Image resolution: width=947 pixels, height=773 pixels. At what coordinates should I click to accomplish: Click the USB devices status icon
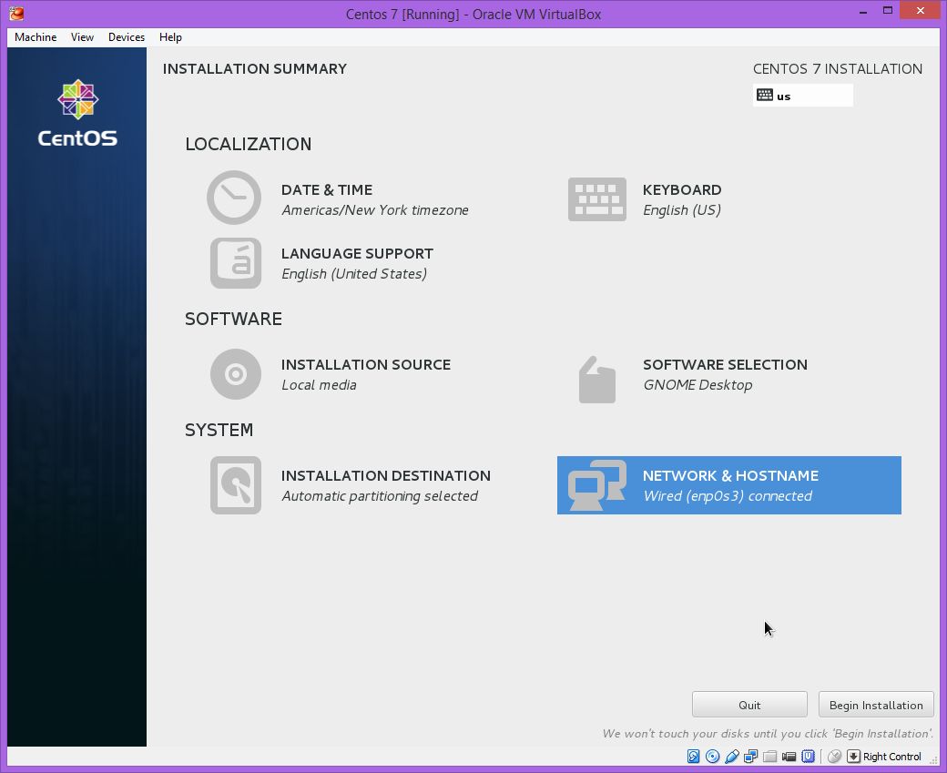[x=732, y=756]
